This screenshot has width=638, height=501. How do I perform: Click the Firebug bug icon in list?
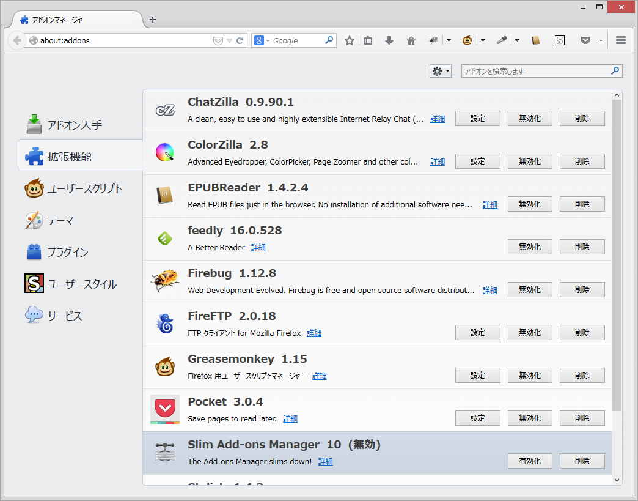point(165,281)
